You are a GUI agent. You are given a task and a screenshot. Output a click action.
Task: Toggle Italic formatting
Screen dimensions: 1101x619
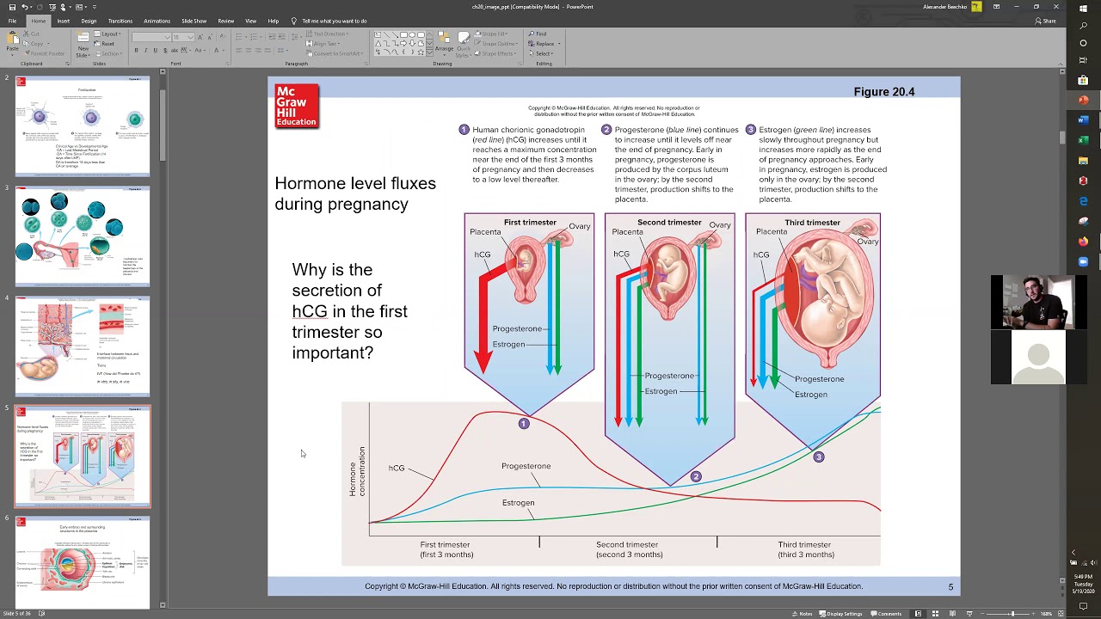pyautogui.click(x=145, y=51)
